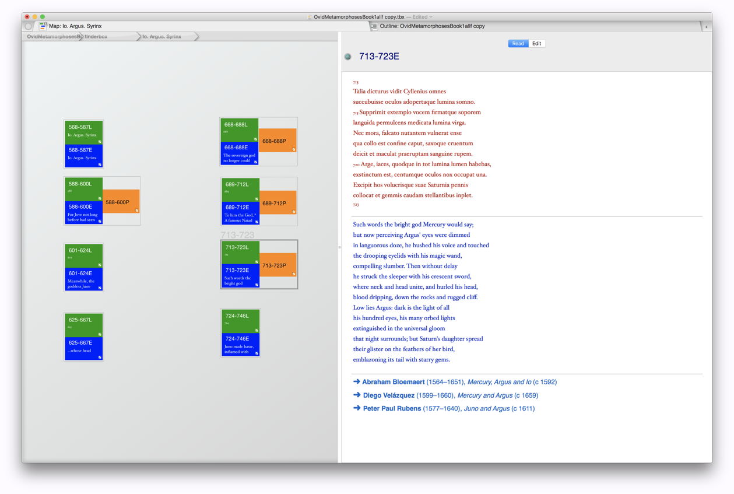Screen dimensions: 734x494
Task: Click the corner badge on the 713-723E note
Action: click(x=257, y=285)
